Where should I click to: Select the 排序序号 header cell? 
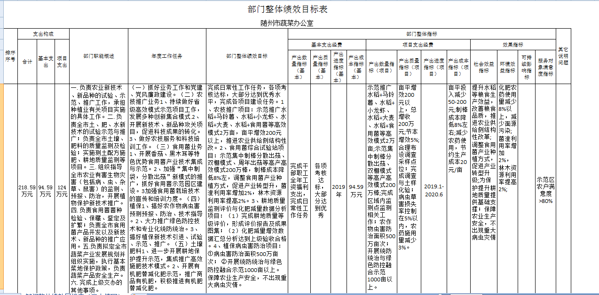point(10,56)
